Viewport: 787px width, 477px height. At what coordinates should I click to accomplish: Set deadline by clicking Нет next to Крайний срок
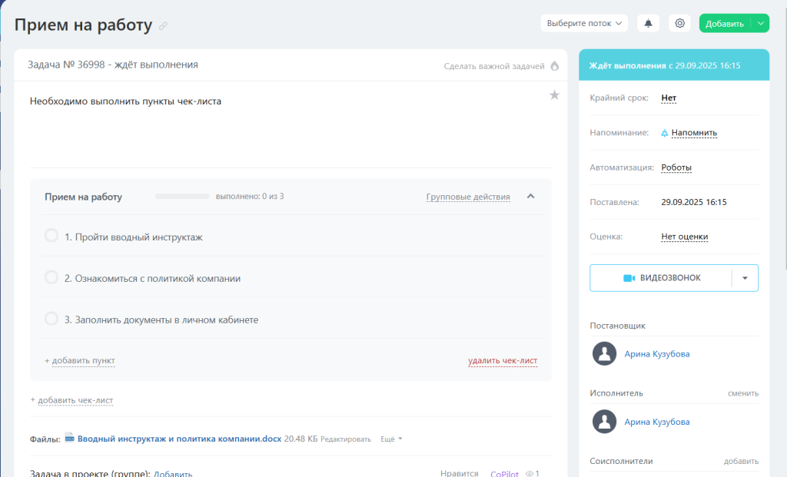click(669, 98)
